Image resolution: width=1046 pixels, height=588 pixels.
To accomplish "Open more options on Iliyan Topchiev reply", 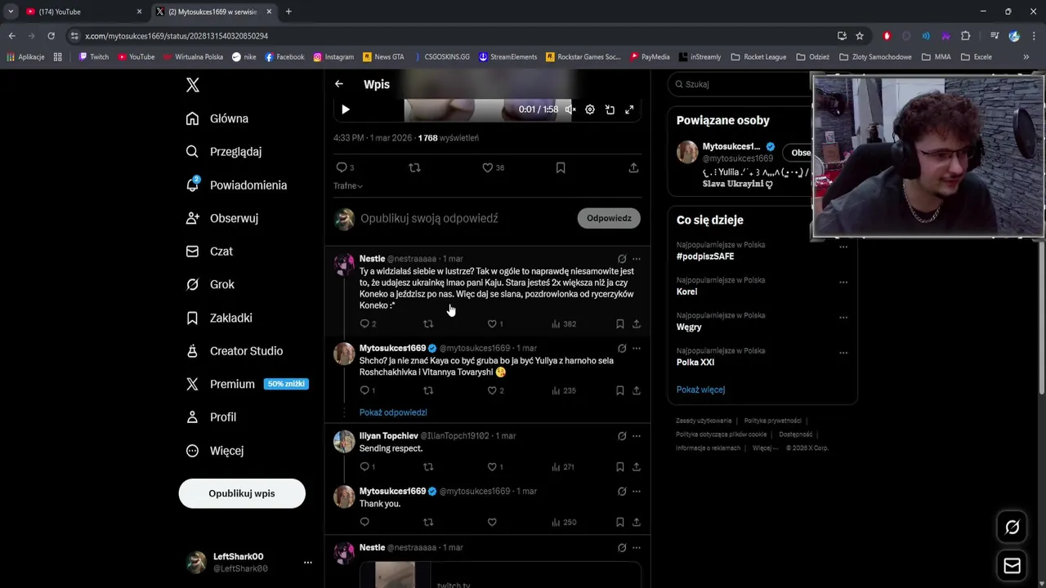I will click(637, 436).
